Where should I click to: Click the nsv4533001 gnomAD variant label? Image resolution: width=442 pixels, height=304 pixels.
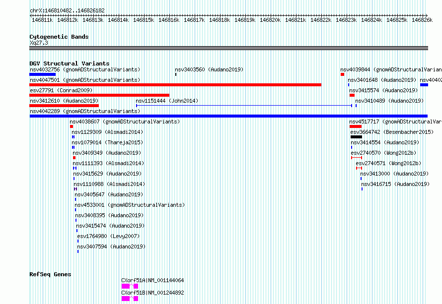coord(130,205)
